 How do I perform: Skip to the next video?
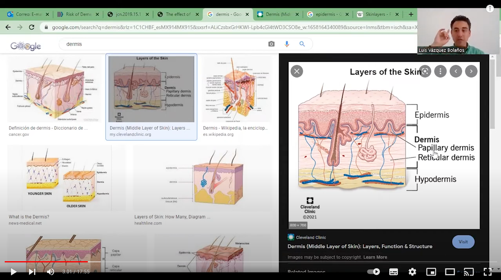tap(32, 272)
